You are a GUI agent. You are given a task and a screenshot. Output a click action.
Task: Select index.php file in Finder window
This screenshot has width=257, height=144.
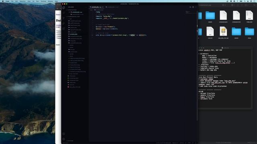249,17
